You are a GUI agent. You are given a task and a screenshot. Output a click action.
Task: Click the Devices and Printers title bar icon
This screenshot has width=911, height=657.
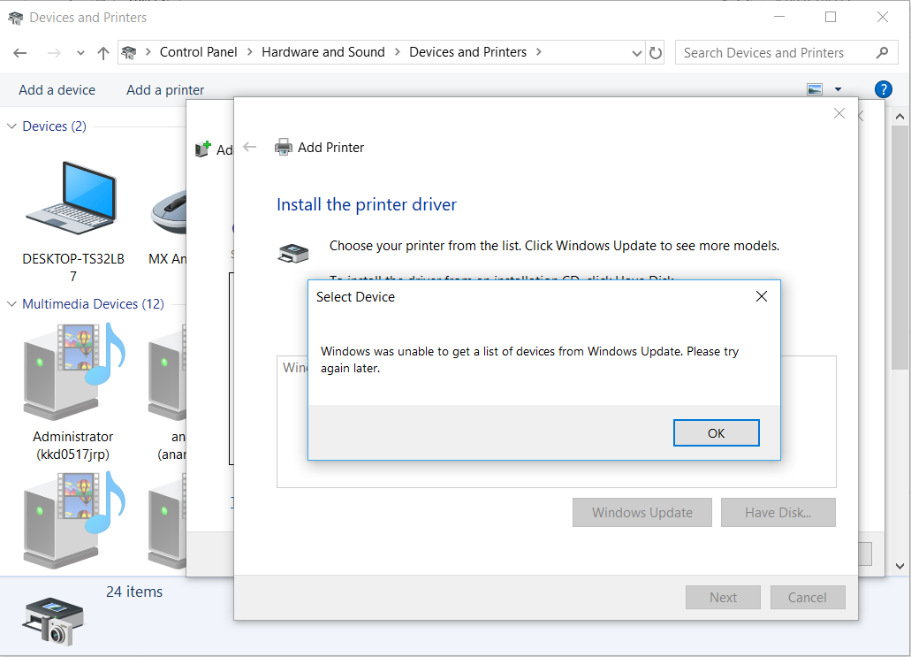click(15, 18)
